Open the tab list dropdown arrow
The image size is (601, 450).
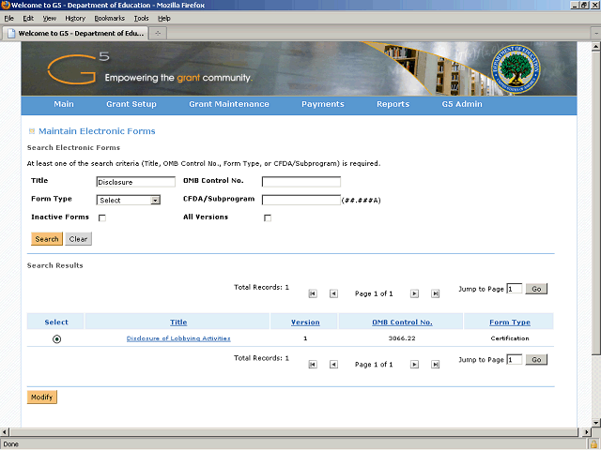[x=596, y=34]
